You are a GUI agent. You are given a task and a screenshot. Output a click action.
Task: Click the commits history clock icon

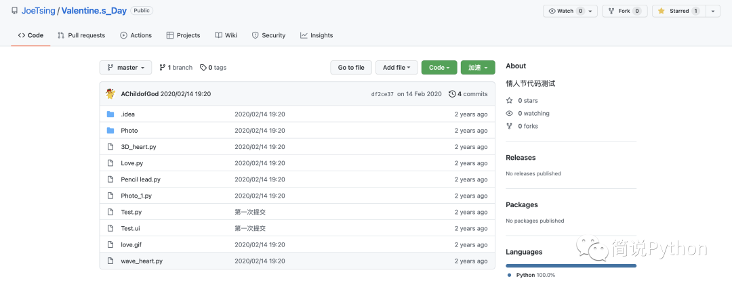pyautogui.click(x=452, y=93)
